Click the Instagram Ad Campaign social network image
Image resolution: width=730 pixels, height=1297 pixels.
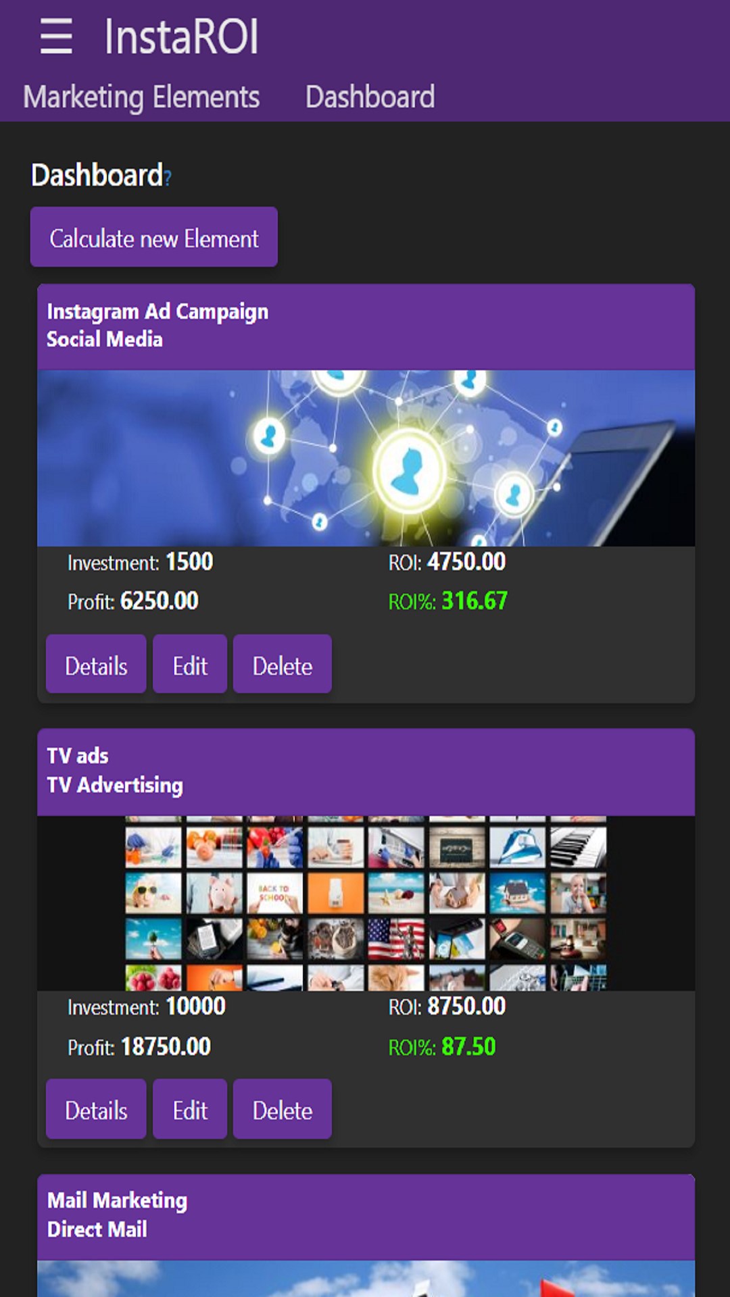[366, 458]
